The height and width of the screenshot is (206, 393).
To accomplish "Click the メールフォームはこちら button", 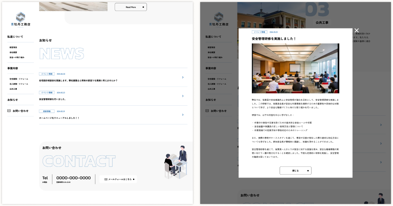I will (x=118, y=179).
